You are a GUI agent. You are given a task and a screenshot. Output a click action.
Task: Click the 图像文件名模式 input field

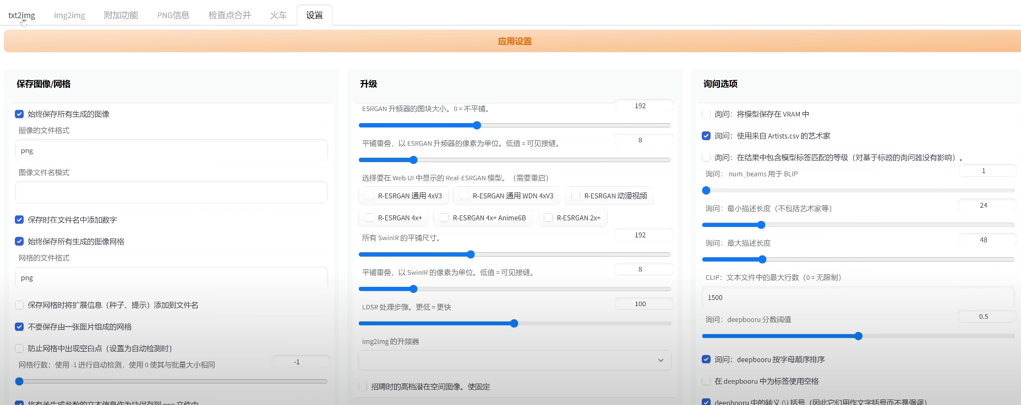171,192
